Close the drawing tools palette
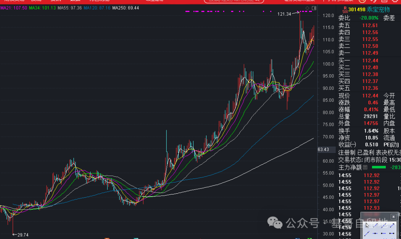This screenshot has width=401, height=239. (394, 217)
